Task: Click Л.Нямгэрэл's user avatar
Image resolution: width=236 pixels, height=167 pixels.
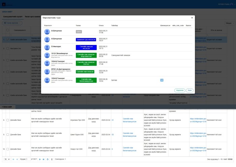Action: click(x=47, y=47)
